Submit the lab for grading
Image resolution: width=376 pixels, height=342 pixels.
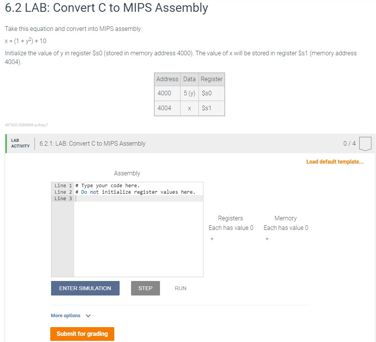(x=82, y=334)
